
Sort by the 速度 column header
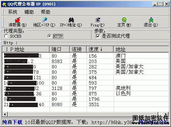100,49
